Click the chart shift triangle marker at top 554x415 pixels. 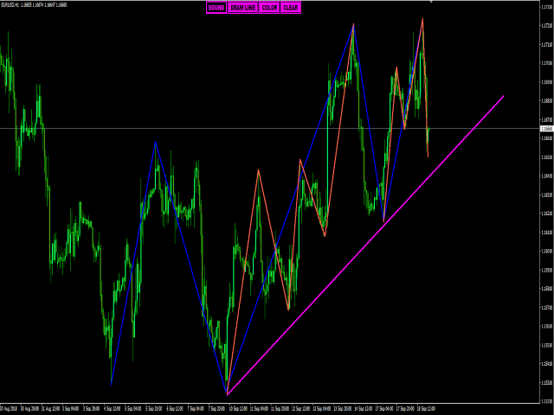[x=431, y=2]
